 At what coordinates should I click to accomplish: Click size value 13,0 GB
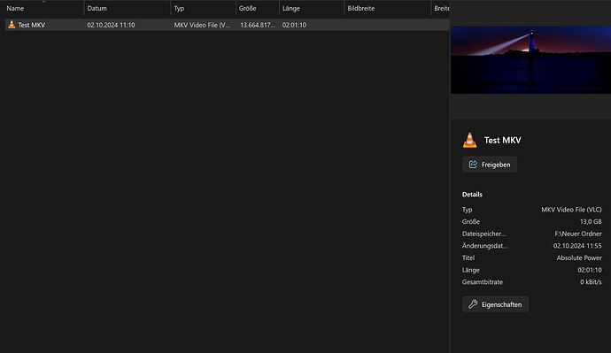point(591,221)
